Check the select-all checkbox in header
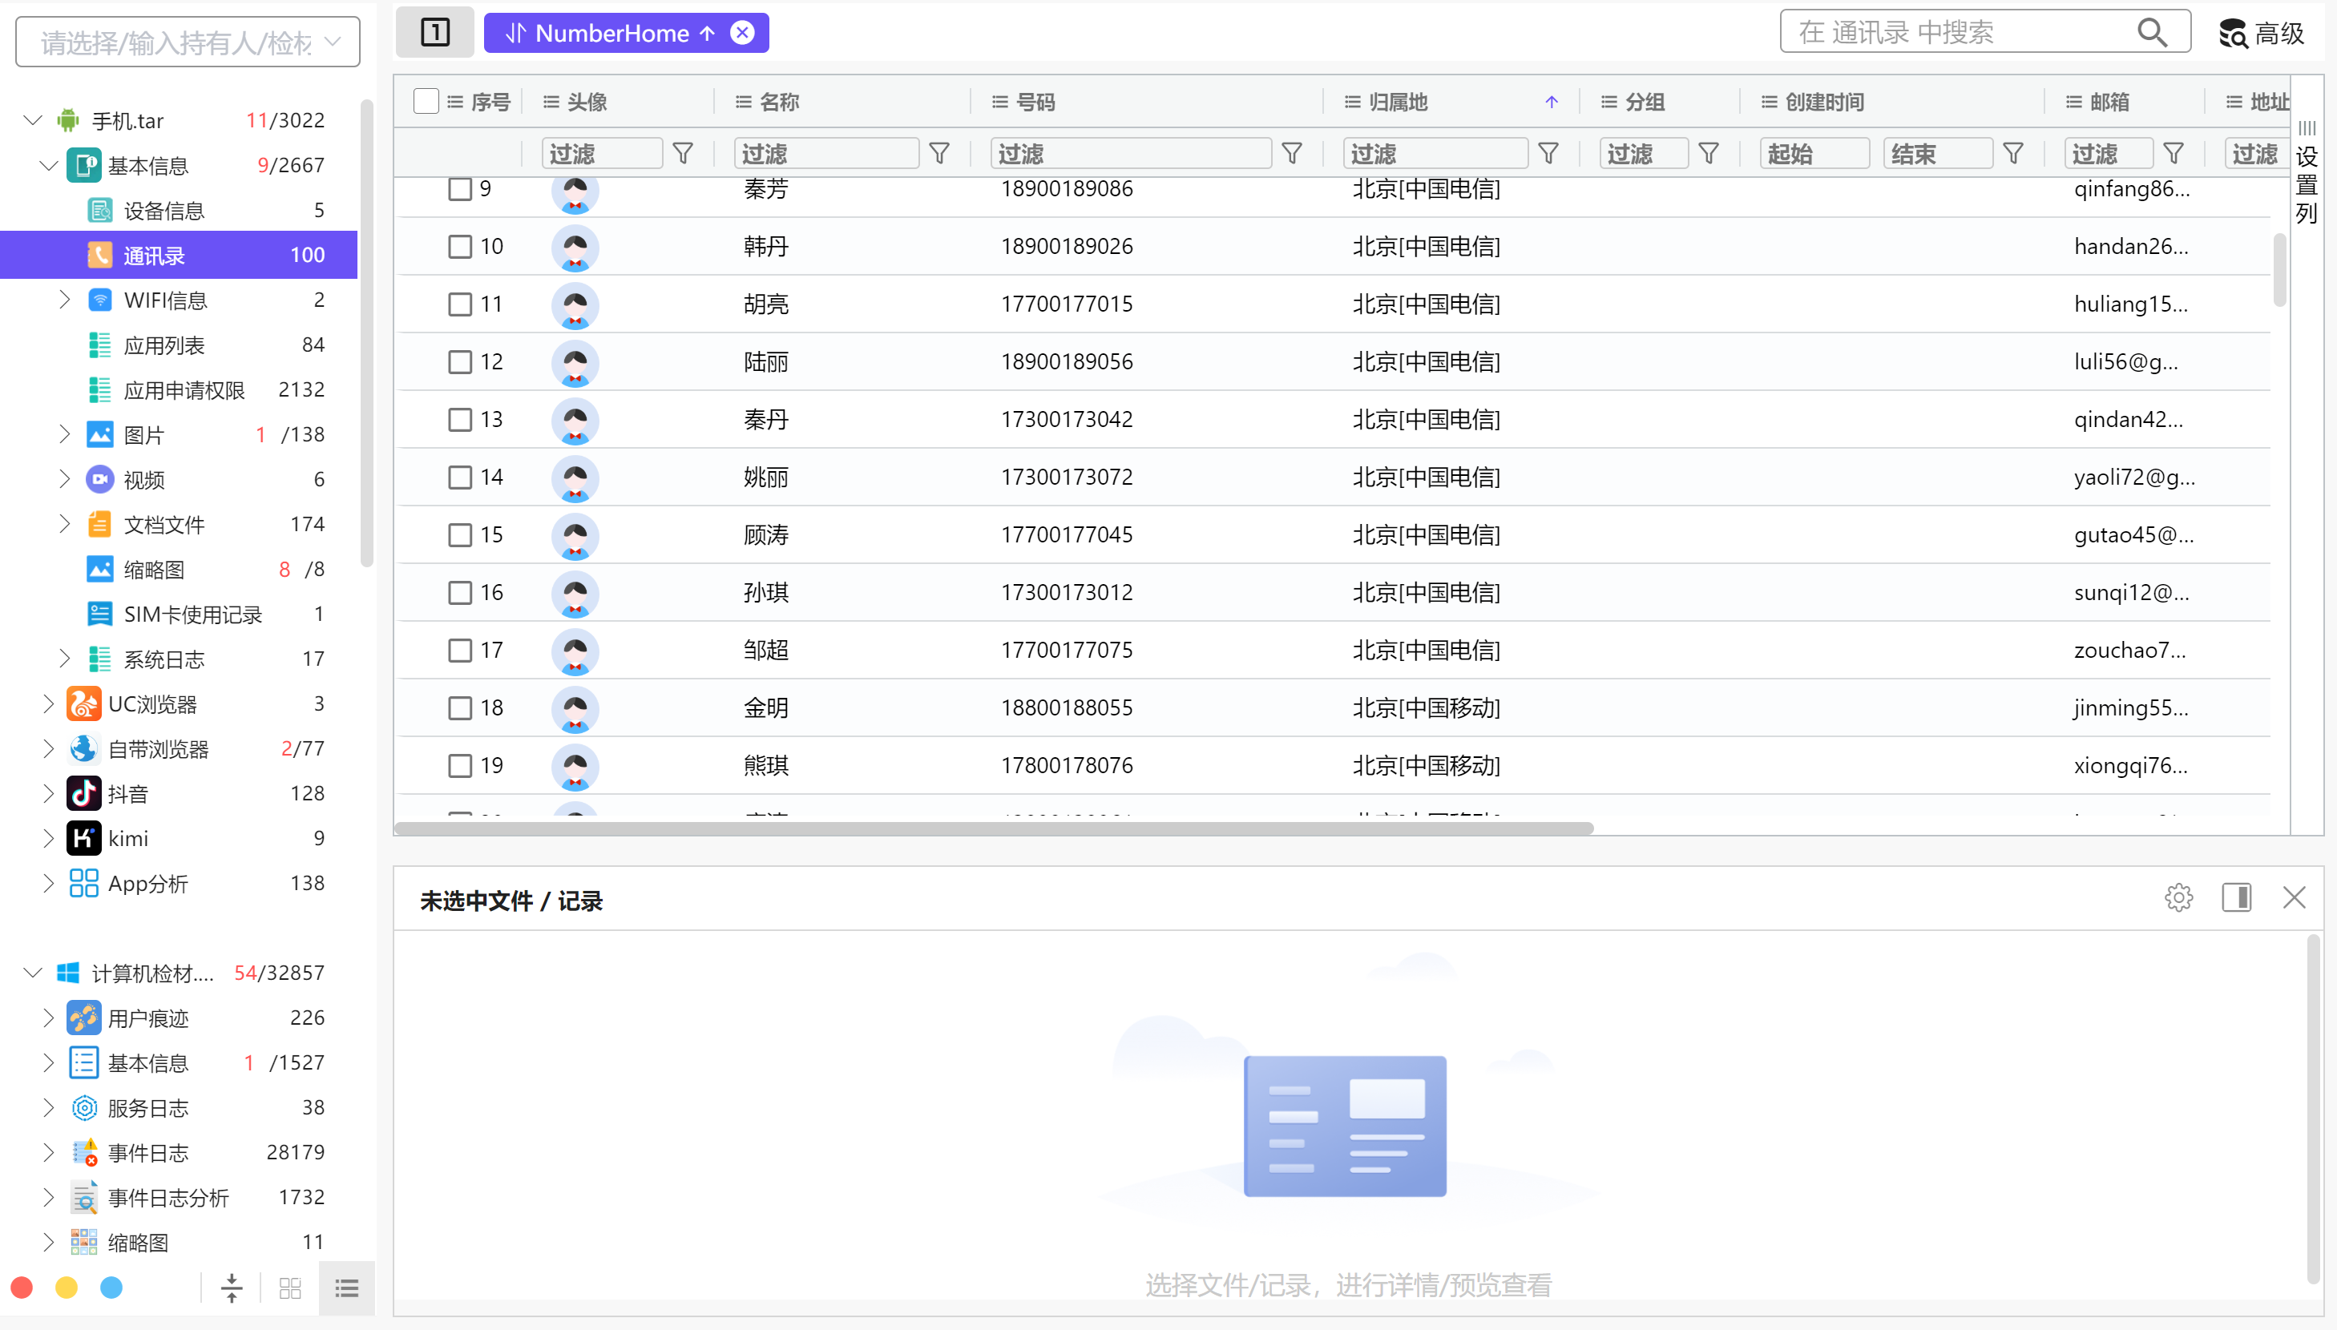 [x=426, y=102]
